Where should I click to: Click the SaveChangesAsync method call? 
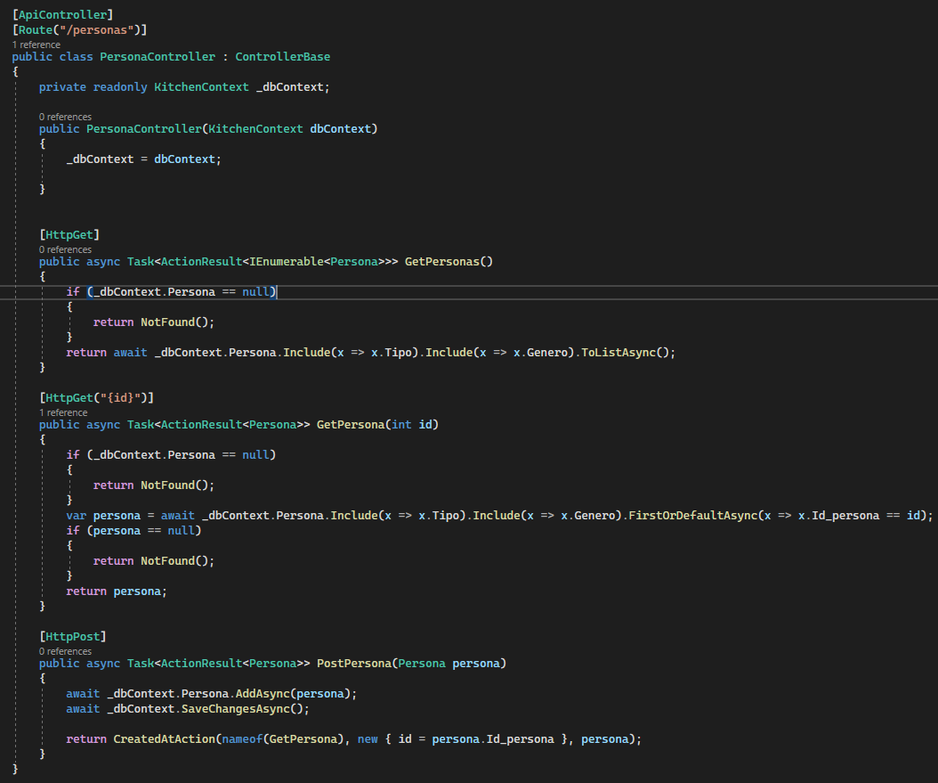coord(235,709)
